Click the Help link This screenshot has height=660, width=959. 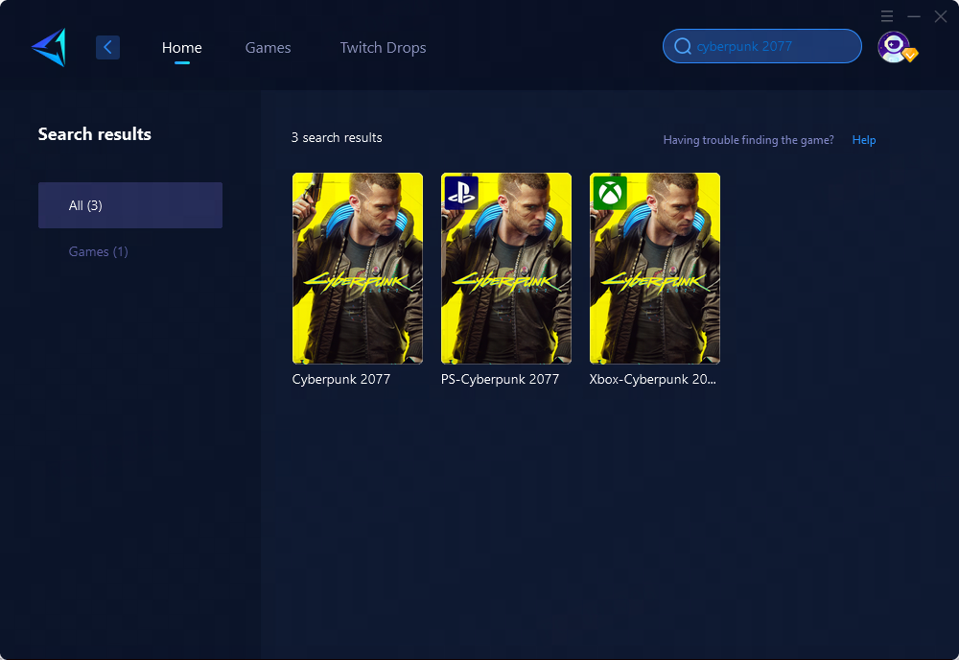click(864, 140)
